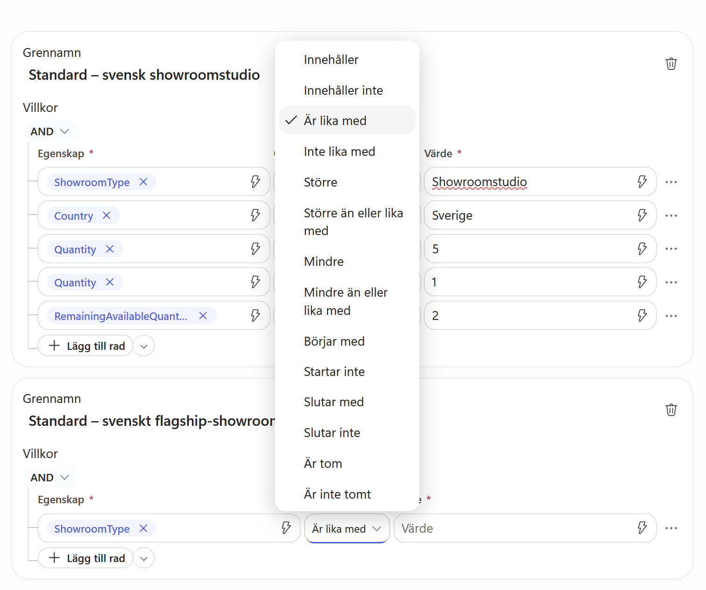Open dynamic content for RemainingAvailableQuant property
This screenshot has width=706, height=590.
point(255,315)
